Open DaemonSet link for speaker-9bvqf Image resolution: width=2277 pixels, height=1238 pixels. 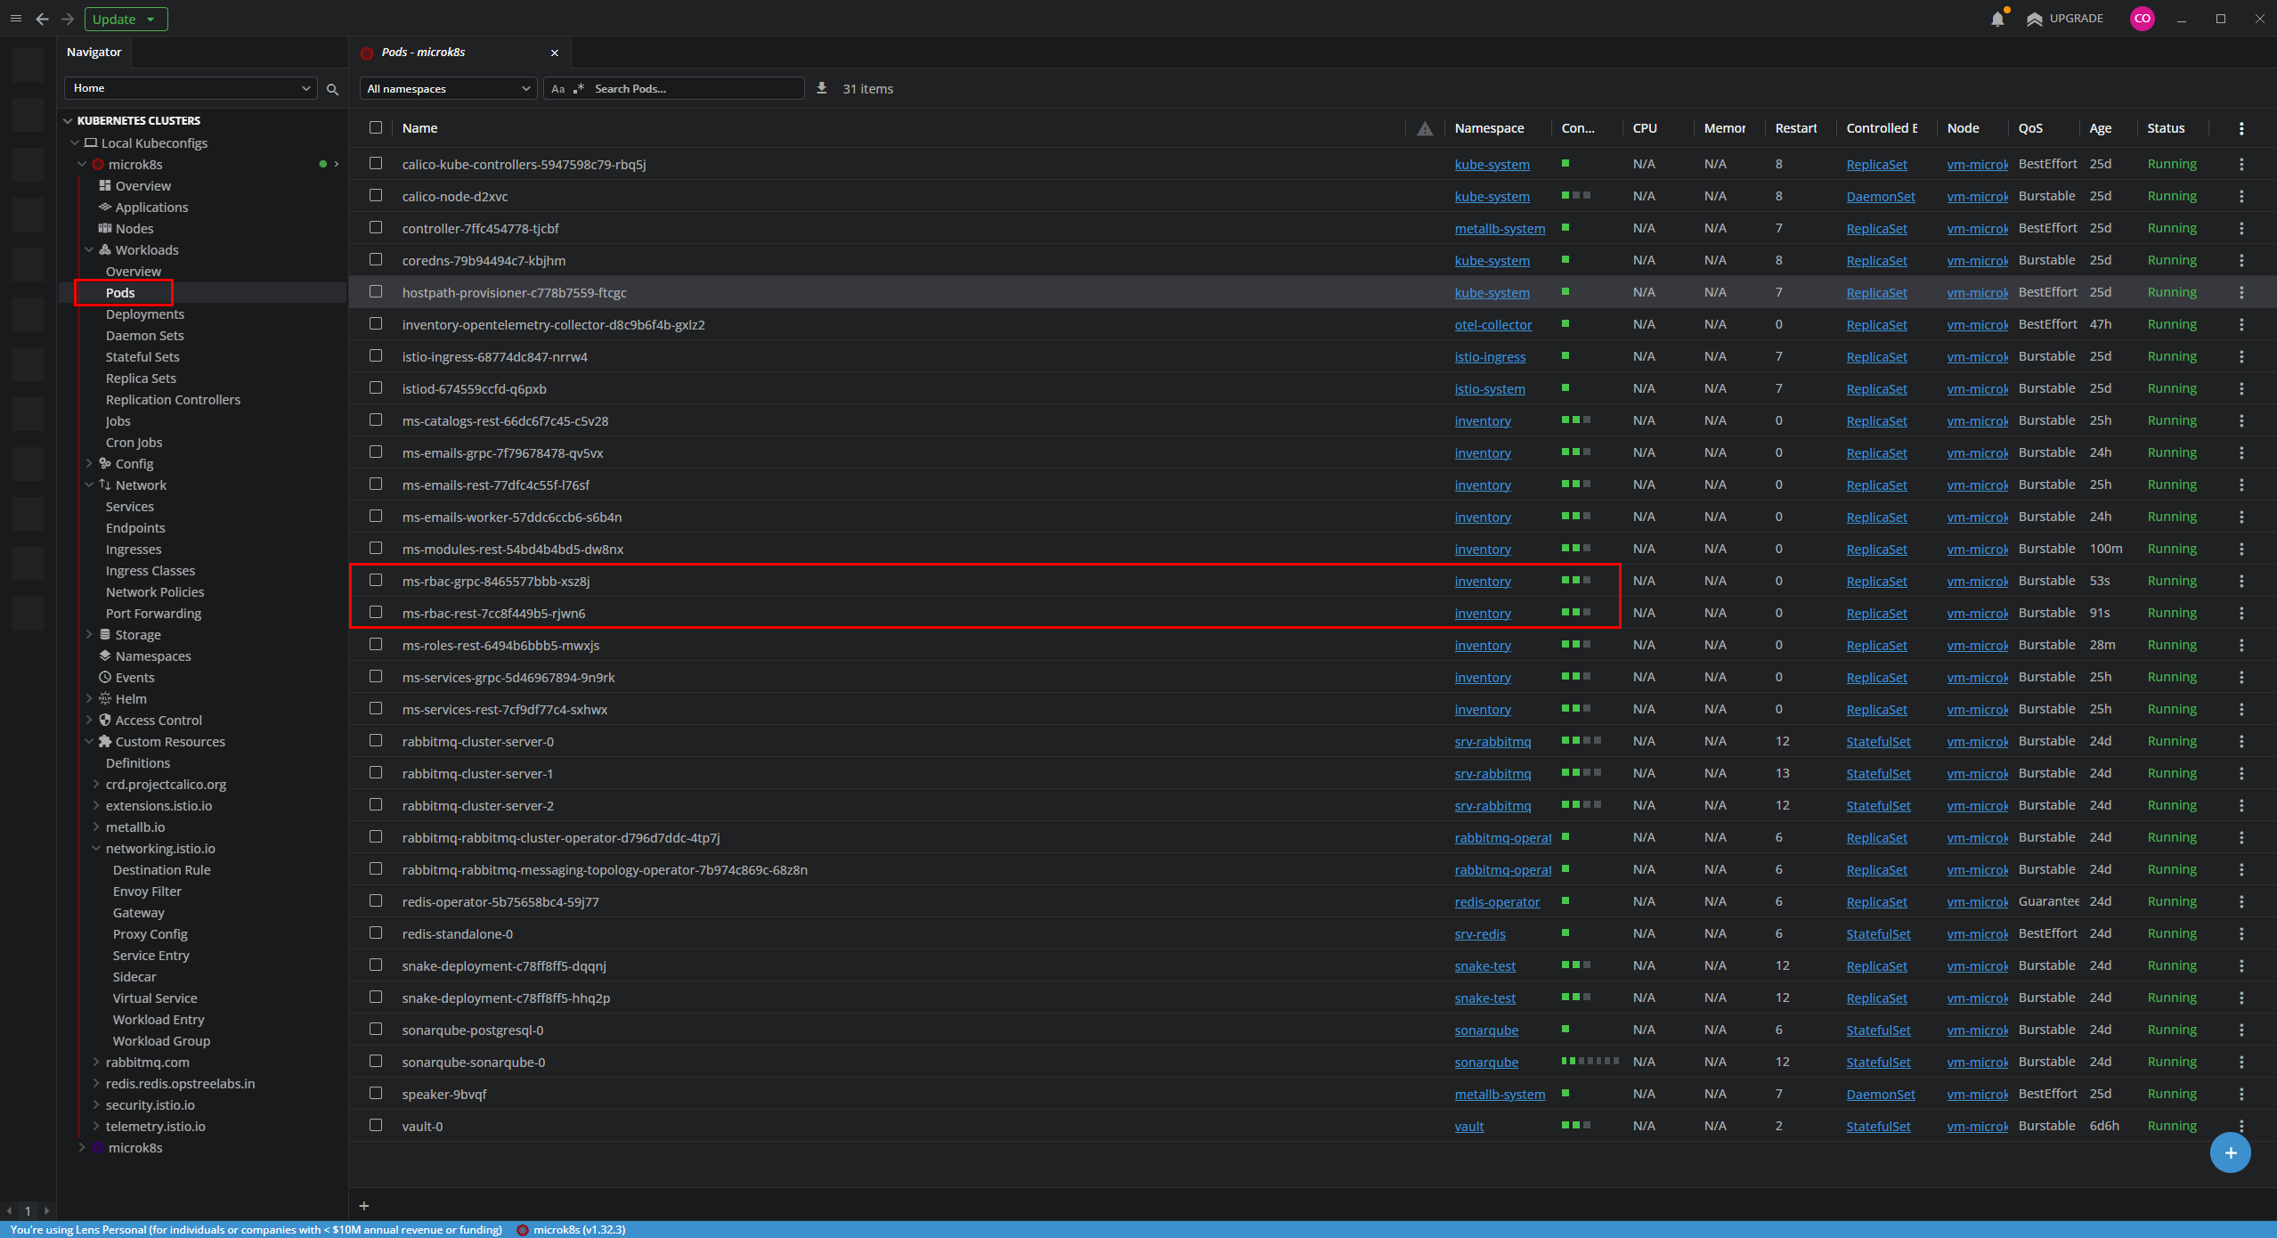coord(1881,1094)
